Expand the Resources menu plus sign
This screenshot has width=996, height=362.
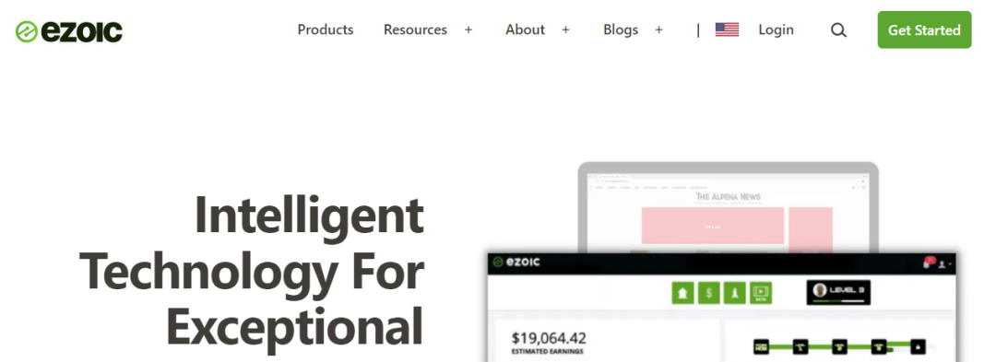[468, 29]
